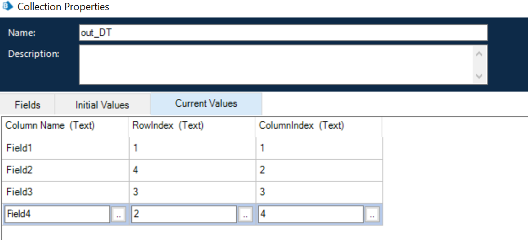Open ellipsis editor beside Field4 cell
Screen dimensions: 528x240
point(118,214)
